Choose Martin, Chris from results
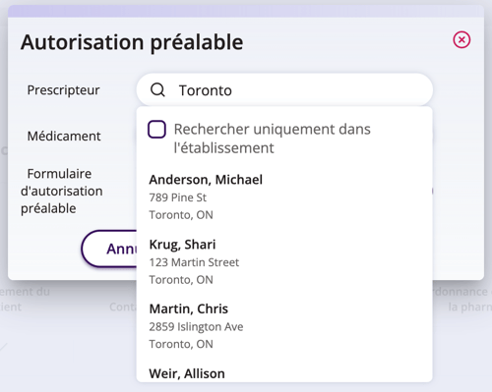This screenshot has height=392, width=492. [284, 326]
